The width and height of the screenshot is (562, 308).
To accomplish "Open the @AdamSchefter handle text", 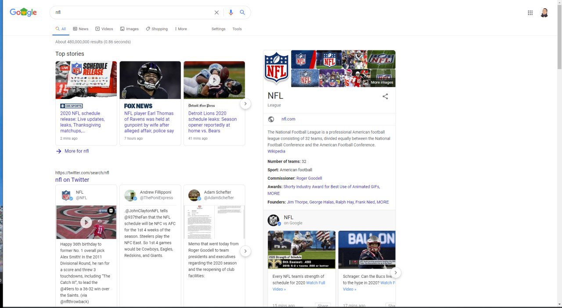I will coord(219,198).
